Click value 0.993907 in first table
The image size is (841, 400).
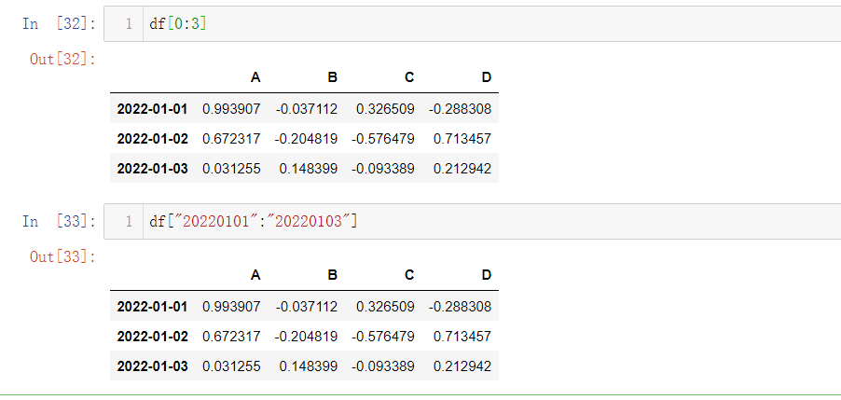(231, 109)
